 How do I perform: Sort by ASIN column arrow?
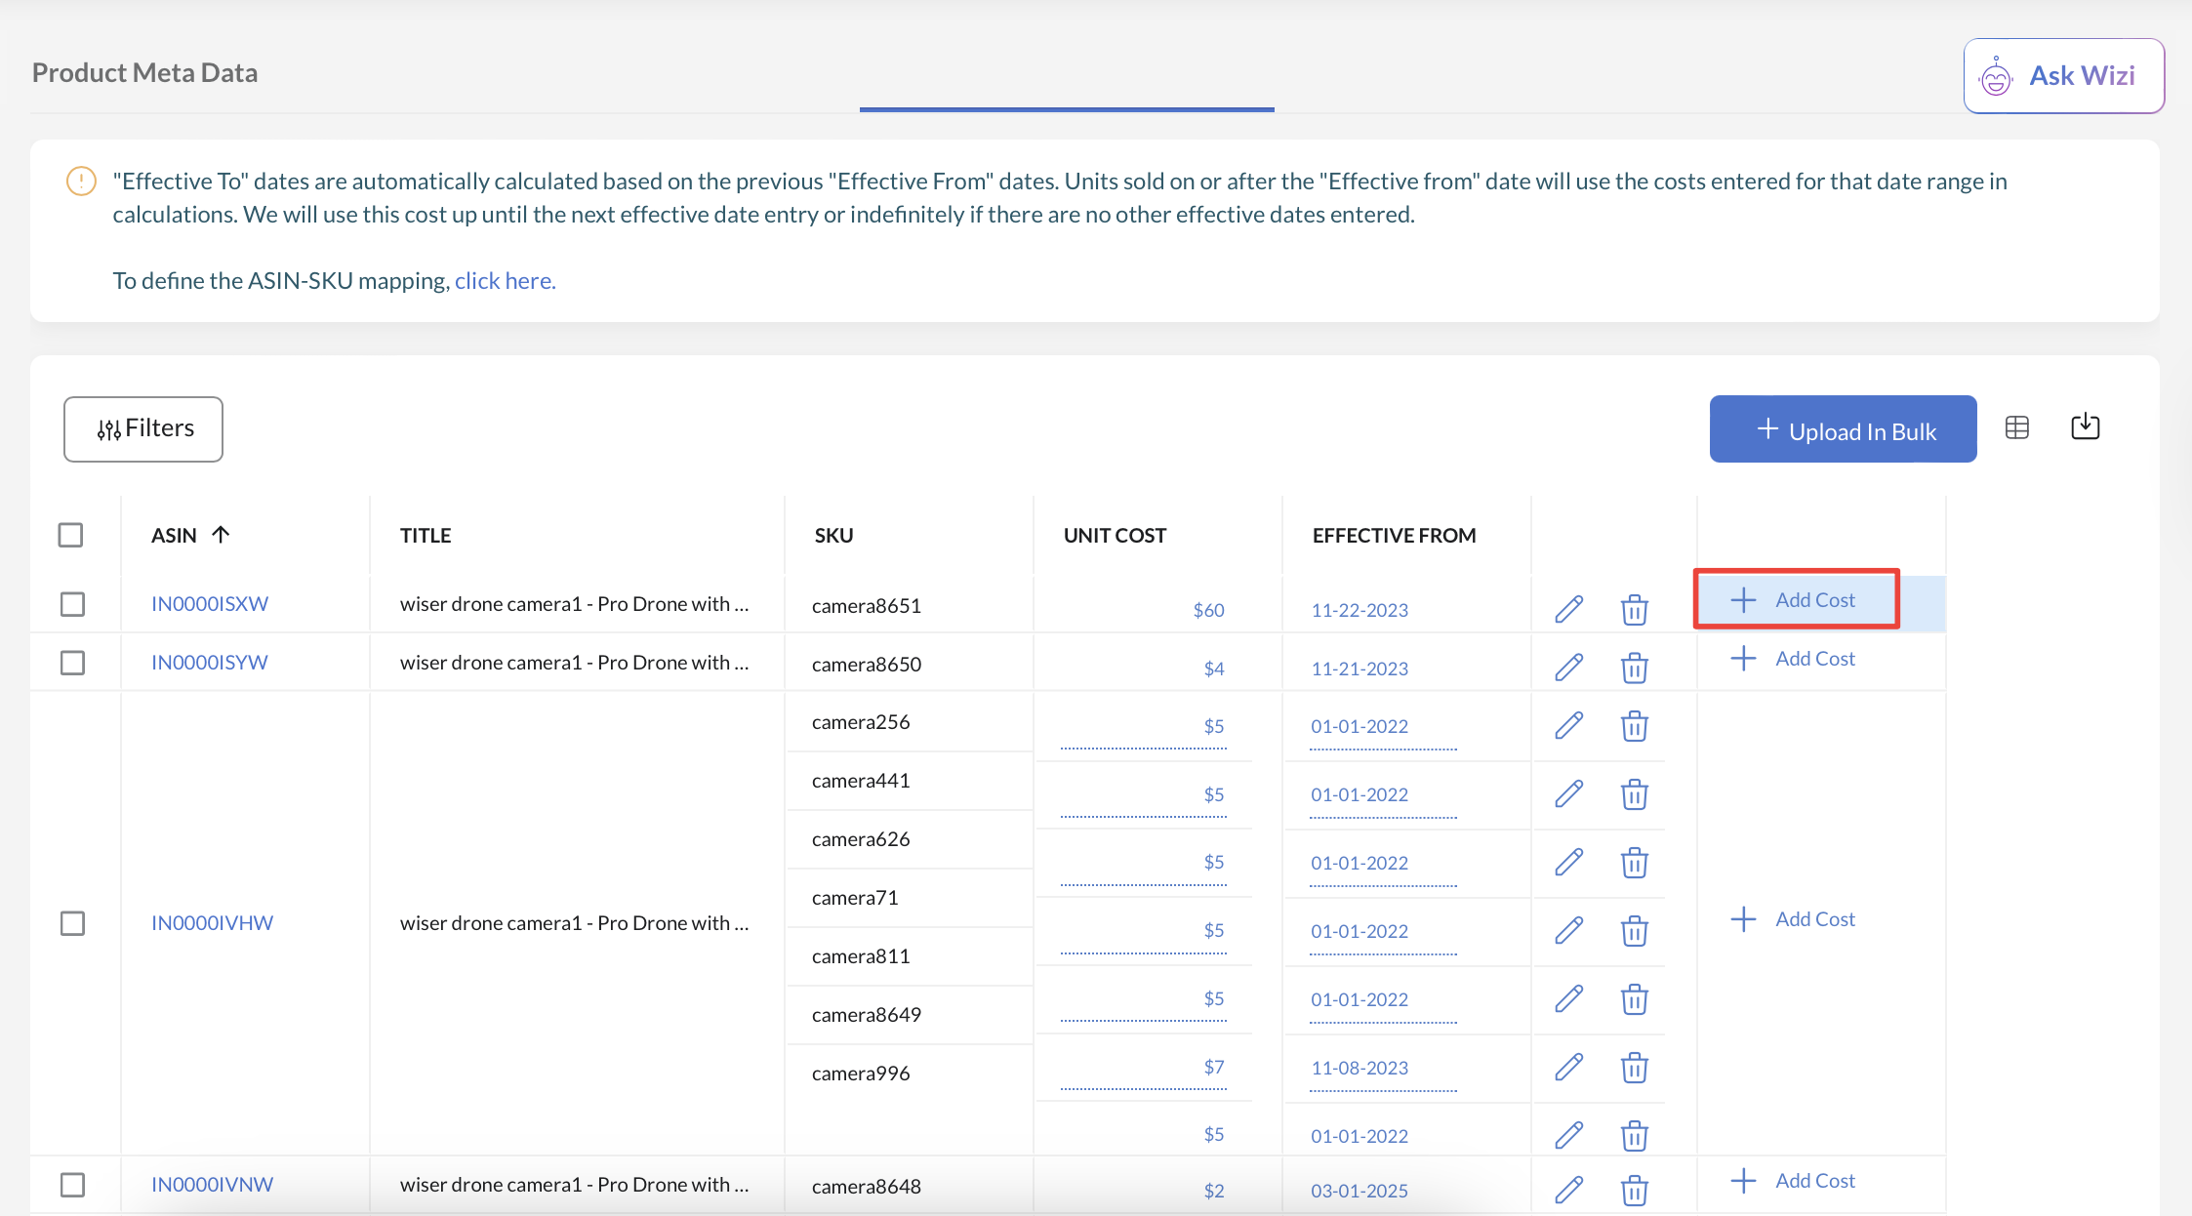[x=221, y=534]
